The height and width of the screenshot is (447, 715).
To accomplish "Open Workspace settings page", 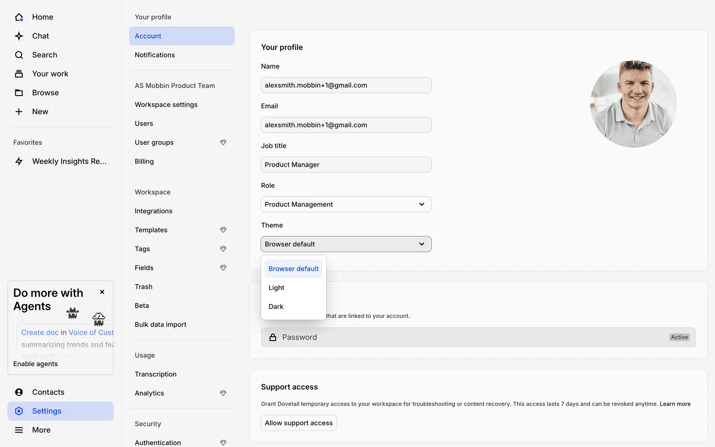I will (166, 105).
